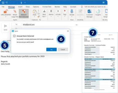This screenshot has height=93, width=118.
Task: Click the attached document file icon
Action: pos(4,41)
